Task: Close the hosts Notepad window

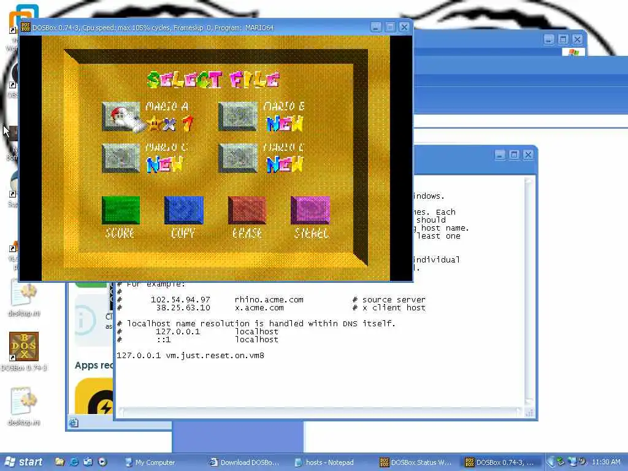Action: (528, 155)
